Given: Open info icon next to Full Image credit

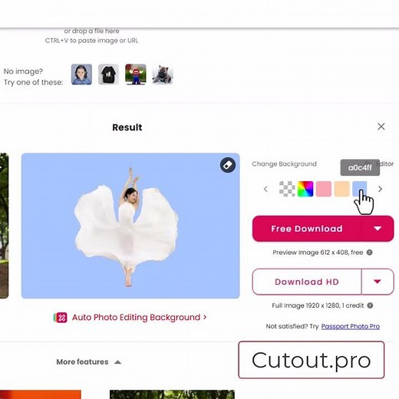Looking at the screenshot, I should [x=370, y=305].
